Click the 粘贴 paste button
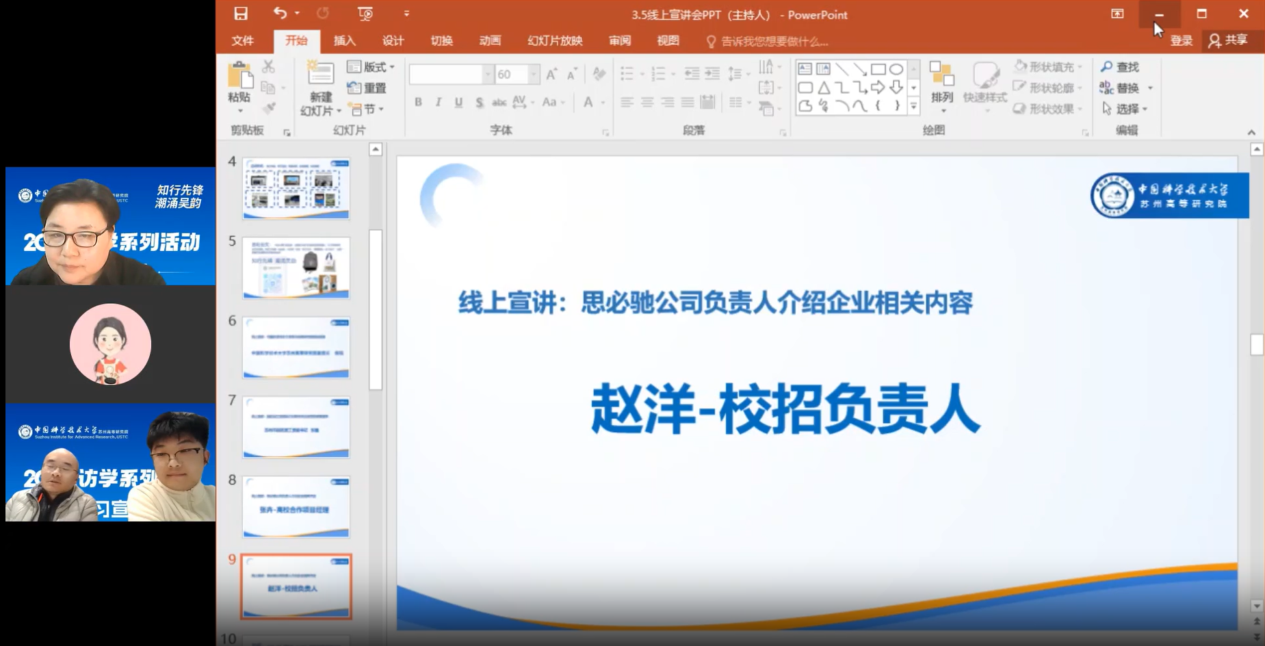 [239, 88]
